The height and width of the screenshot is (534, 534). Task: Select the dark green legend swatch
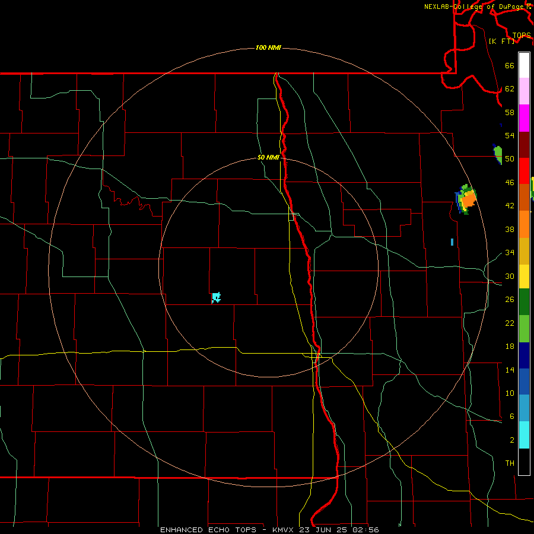pyautogui.click(x=524, y=302)
